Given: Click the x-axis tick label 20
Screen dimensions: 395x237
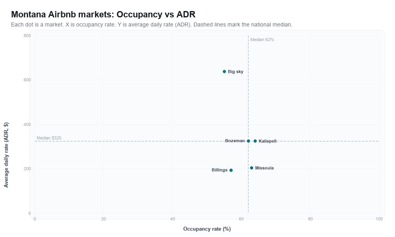Looking at the screenshot, I should (103, 219).
